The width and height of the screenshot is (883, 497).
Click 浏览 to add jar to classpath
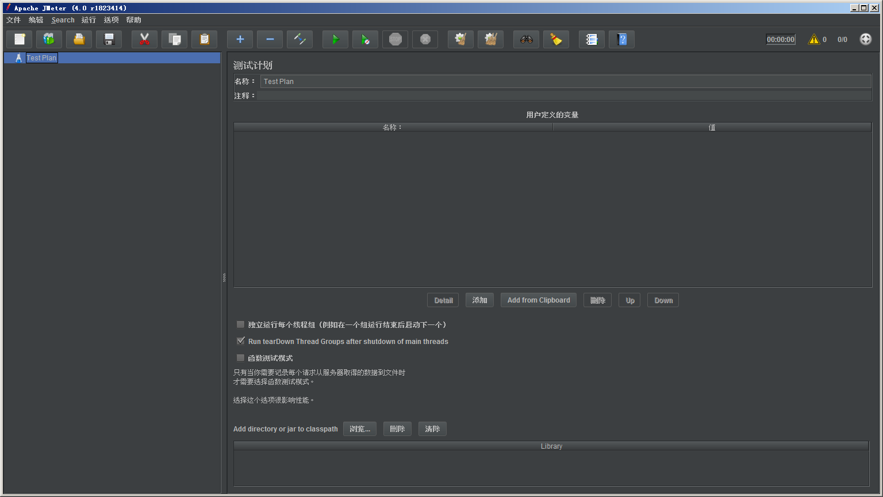click(359, 429)
